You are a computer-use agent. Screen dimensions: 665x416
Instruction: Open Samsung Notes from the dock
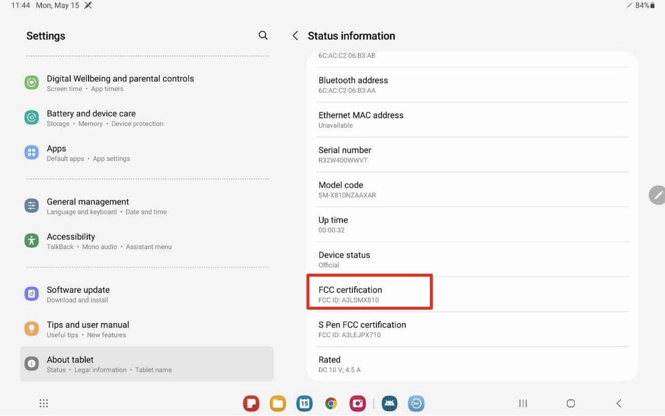pyautogui.click(x=251, y=403)
